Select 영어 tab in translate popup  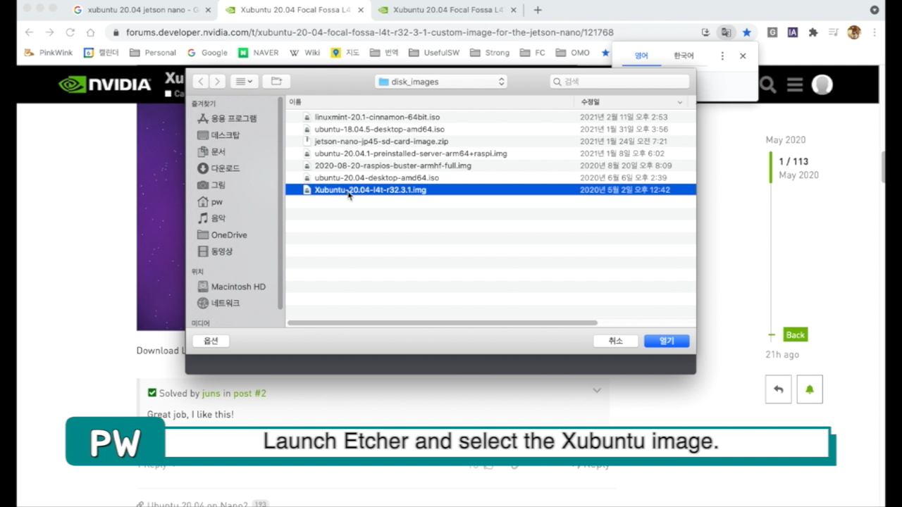click(641, 56)
